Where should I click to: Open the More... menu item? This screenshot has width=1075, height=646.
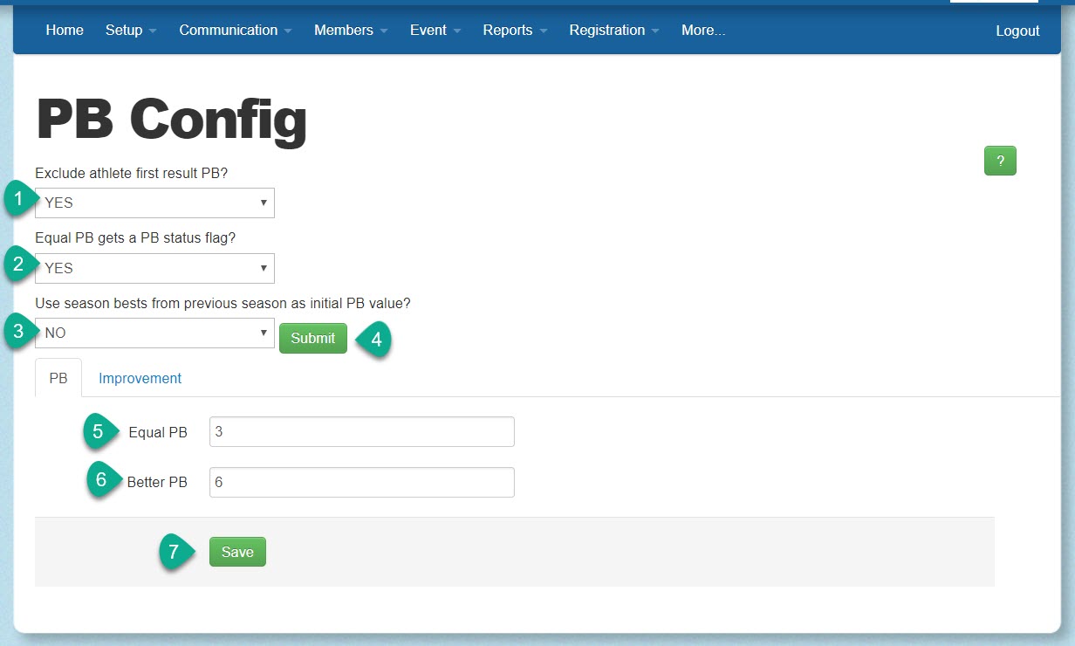click(x=703, y=31)
